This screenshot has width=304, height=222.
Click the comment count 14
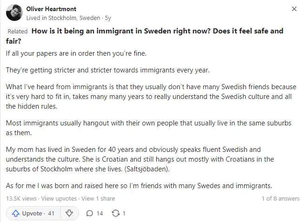[x=99, y=213]
